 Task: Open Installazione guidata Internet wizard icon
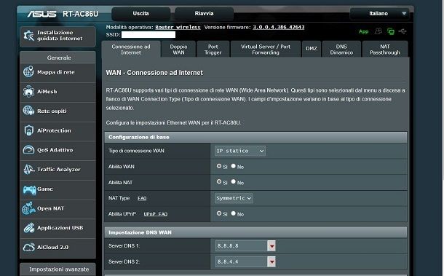[x=28, y=36]
